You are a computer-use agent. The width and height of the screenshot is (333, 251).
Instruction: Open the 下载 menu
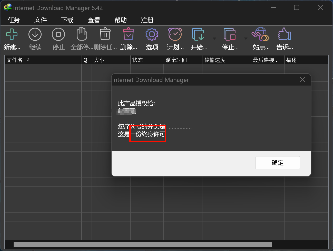67,20
